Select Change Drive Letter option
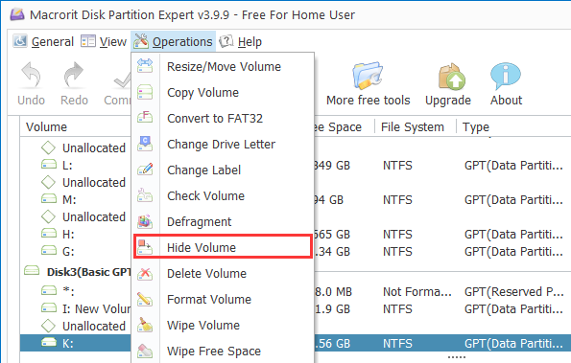This screenshot has height=363, width=571. pyautogui.click(x=223, y=144)
